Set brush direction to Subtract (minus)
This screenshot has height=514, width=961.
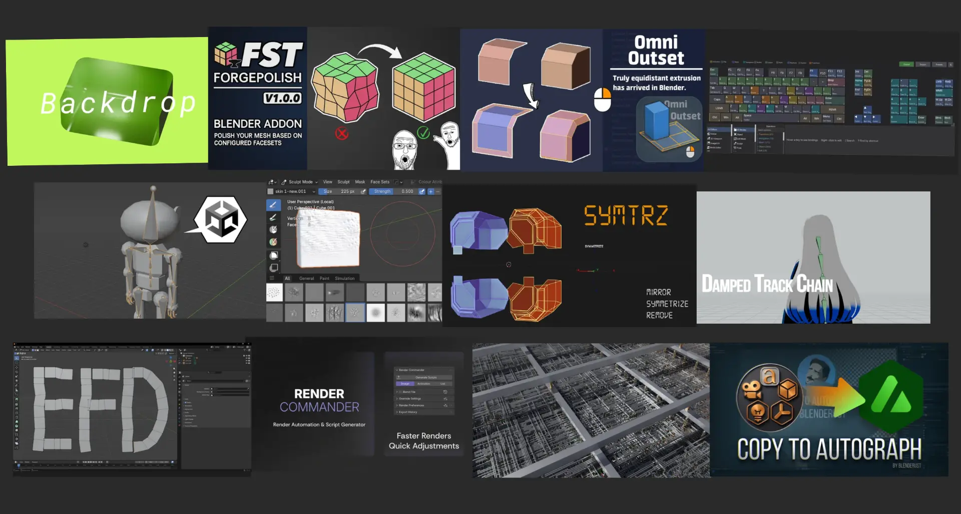click(438, 191)
